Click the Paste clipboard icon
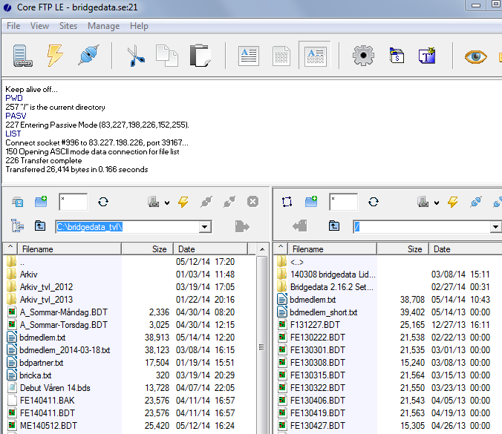 201,56
